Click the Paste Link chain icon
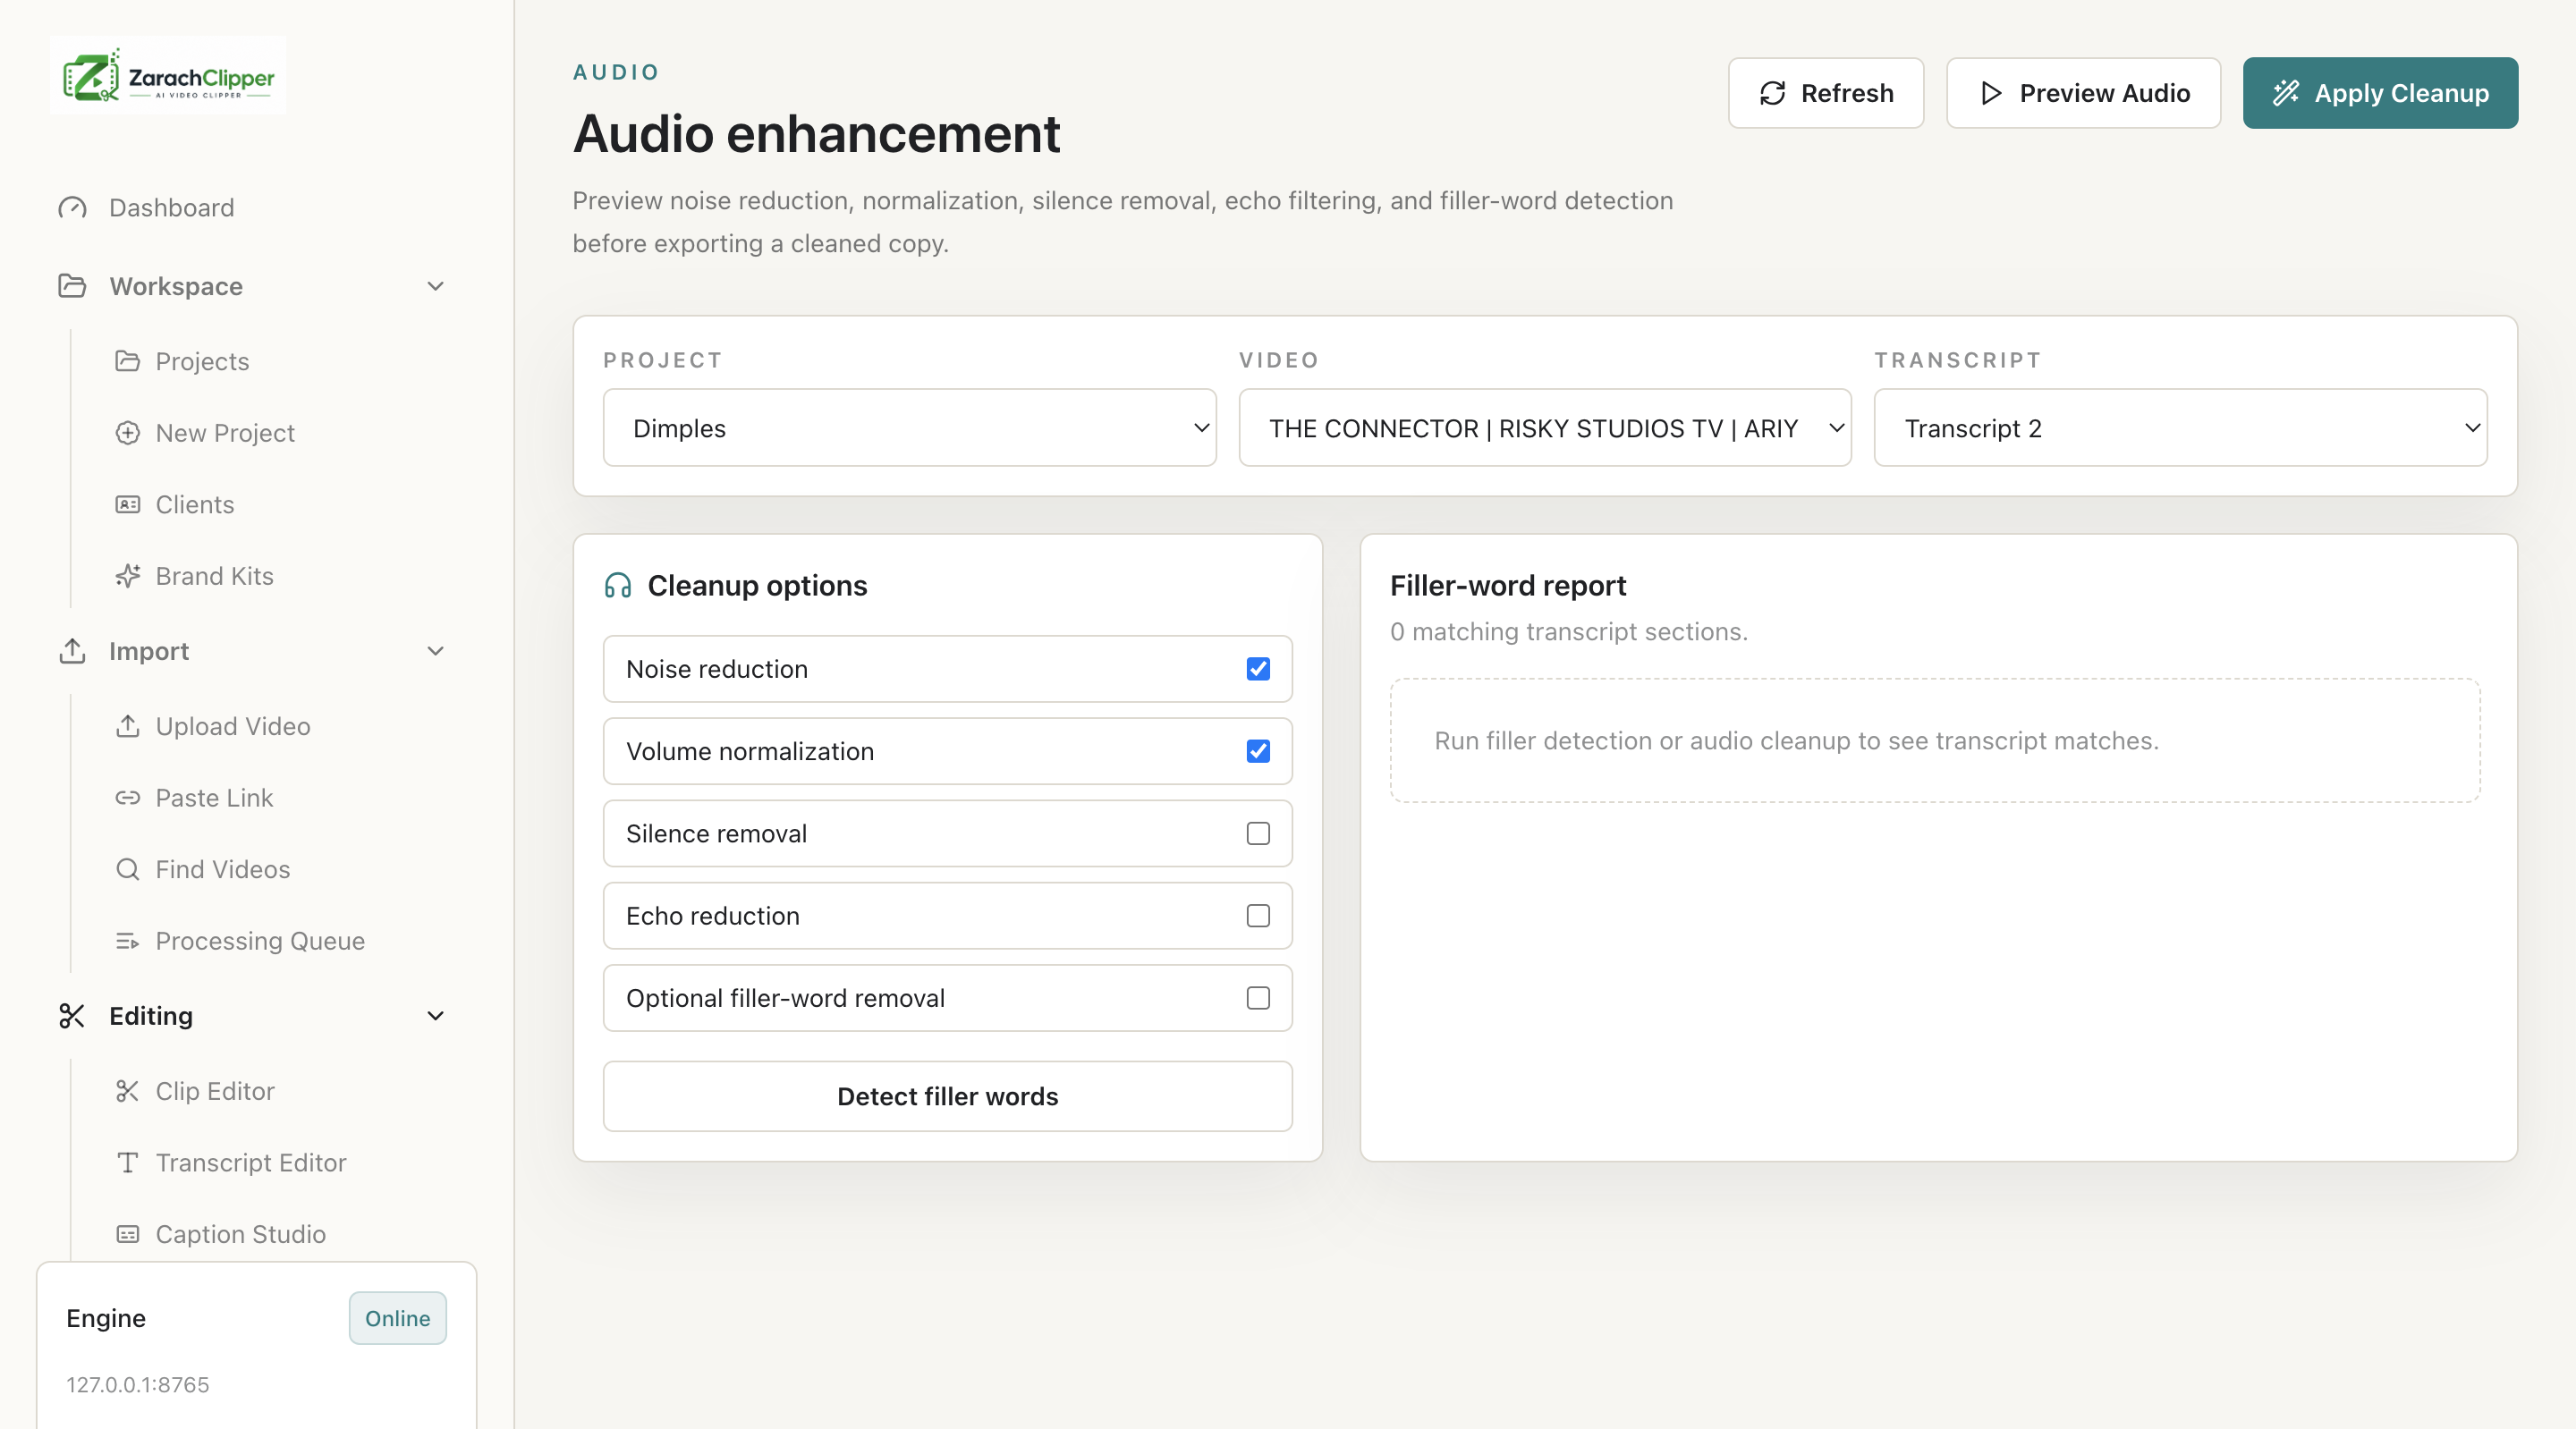The height and width of the screenshot is (1429, 2576). click(x=127, y=798)
